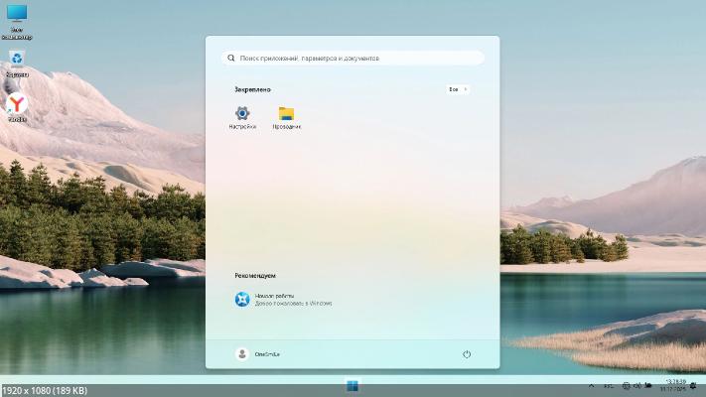Open the Yandex browser desktop shortcut
The width and height of the screenshot is (706, 397).
17,106
